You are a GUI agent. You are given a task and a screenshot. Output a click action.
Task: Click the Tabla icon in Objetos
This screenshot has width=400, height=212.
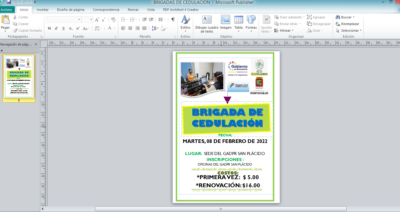pyautogui.click(x=238, y=20)
